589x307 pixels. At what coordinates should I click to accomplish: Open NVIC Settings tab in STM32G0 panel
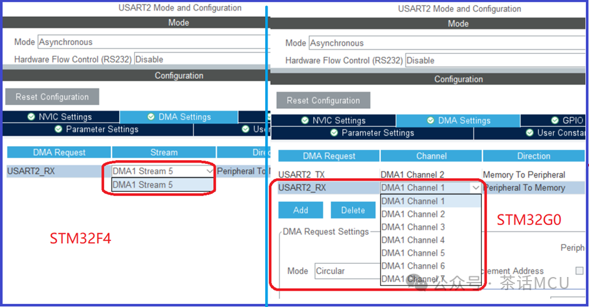pyautogui.click(x=333, y=120)
